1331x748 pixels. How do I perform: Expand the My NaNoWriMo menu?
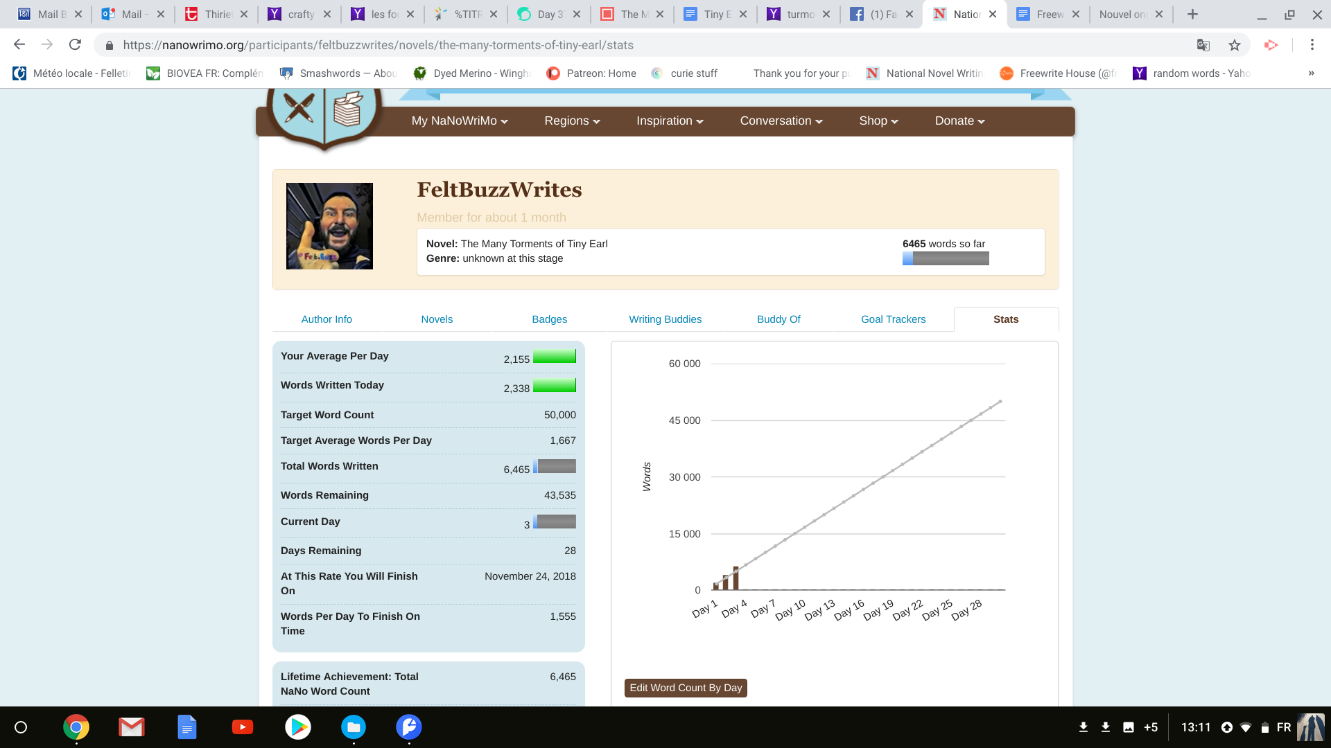460,121
